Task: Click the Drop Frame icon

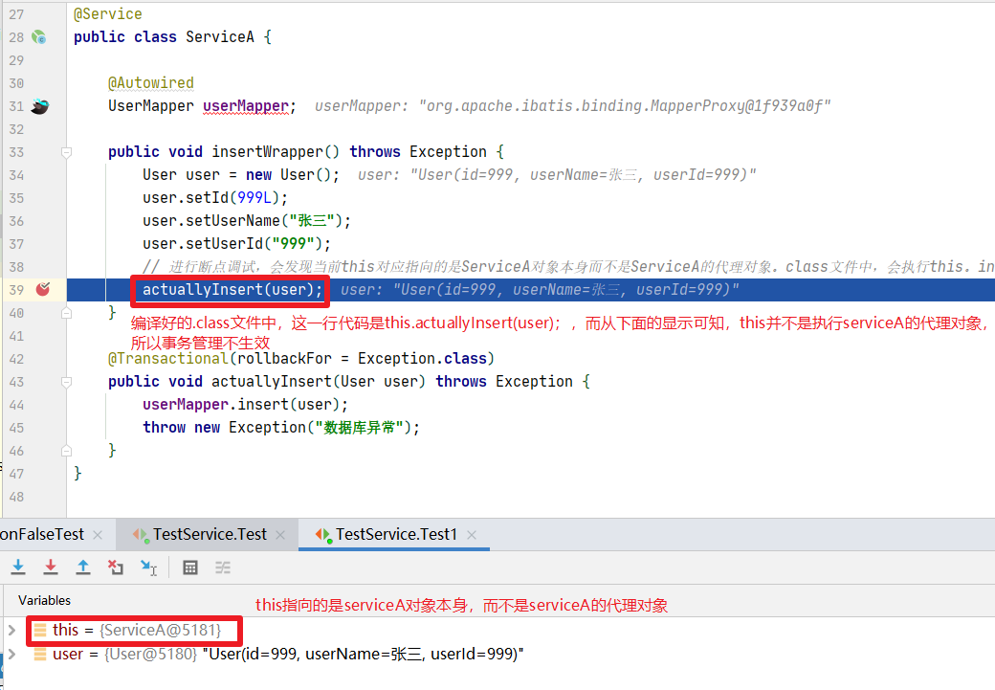Action: [x=116, y=568]
